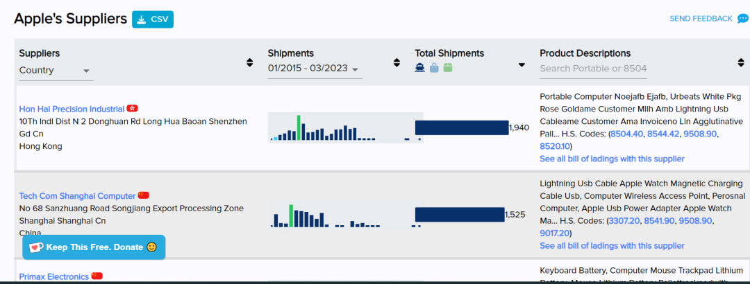Screen dimensions: 750x284
Task: Download the suppliers list as CSV
Action: (x=153, y=19)
